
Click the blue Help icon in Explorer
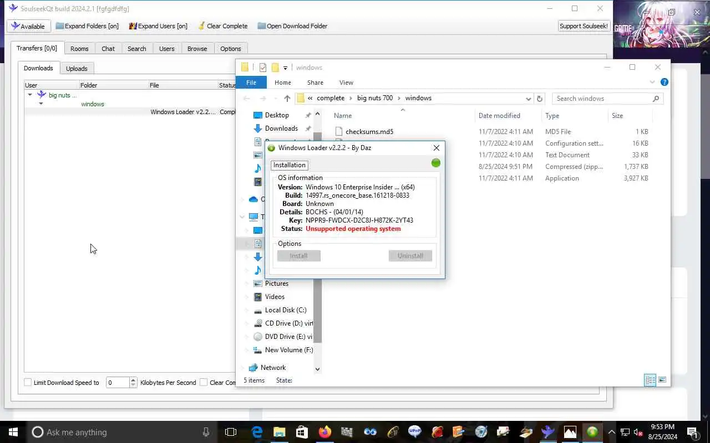(664, 82)
